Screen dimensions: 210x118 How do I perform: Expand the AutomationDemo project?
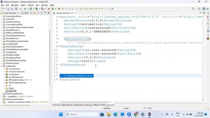pyautogui.click(x=2, y=16)
